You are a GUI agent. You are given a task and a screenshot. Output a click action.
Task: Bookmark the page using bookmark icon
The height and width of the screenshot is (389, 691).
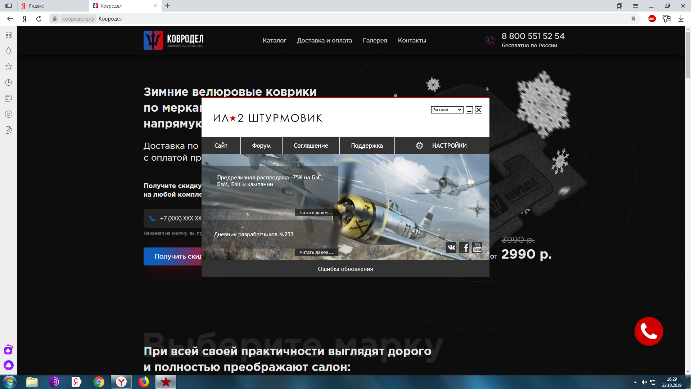tap(633, 19)
